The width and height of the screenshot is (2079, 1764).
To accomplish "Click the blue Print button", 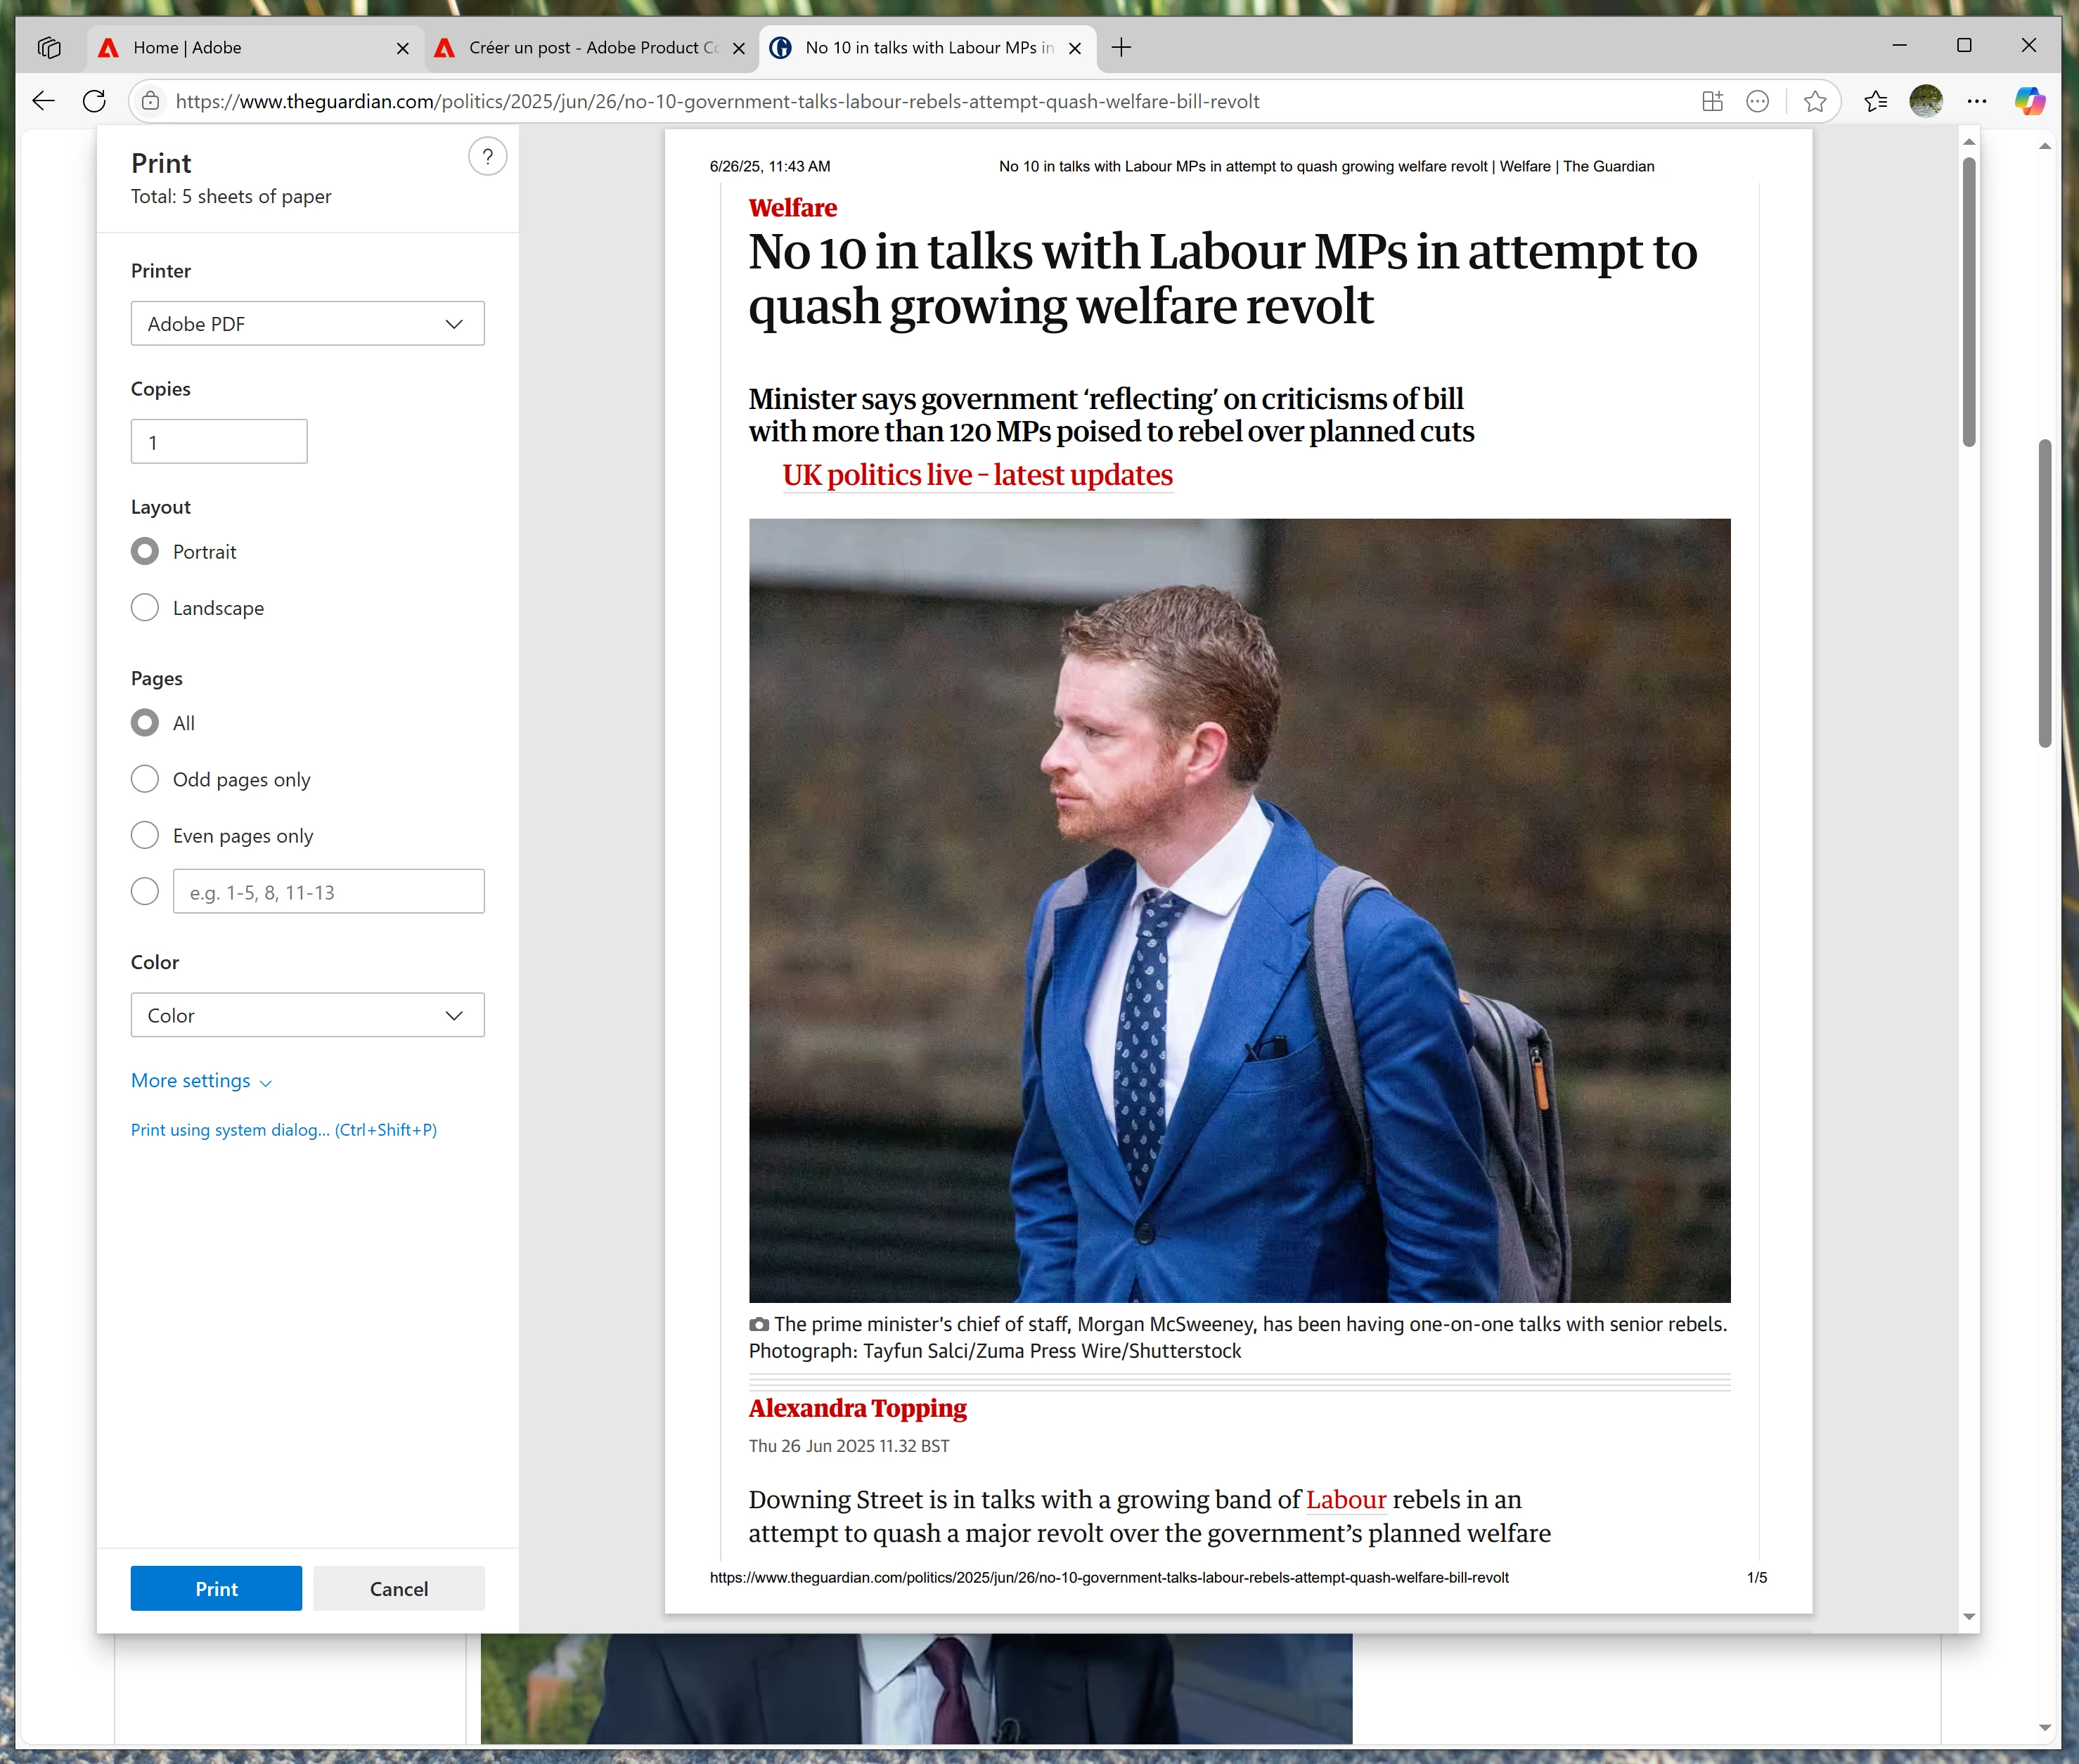I will (216, 1589).
